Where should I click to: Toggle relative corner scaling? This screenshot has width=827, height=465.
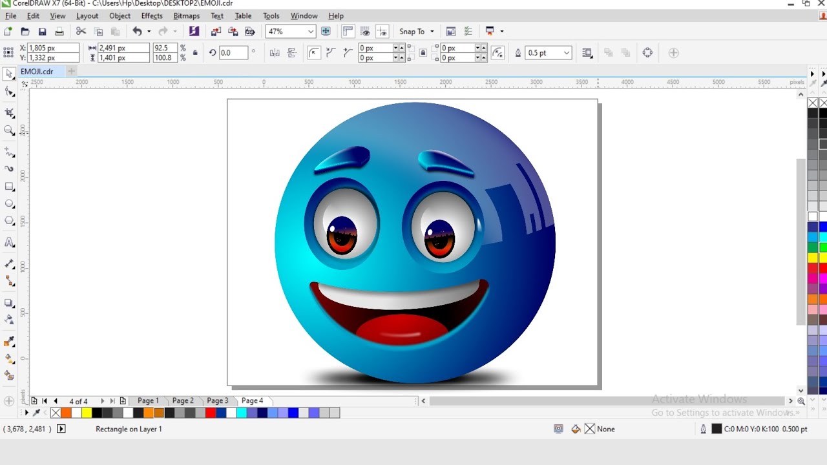click(497, 53)
